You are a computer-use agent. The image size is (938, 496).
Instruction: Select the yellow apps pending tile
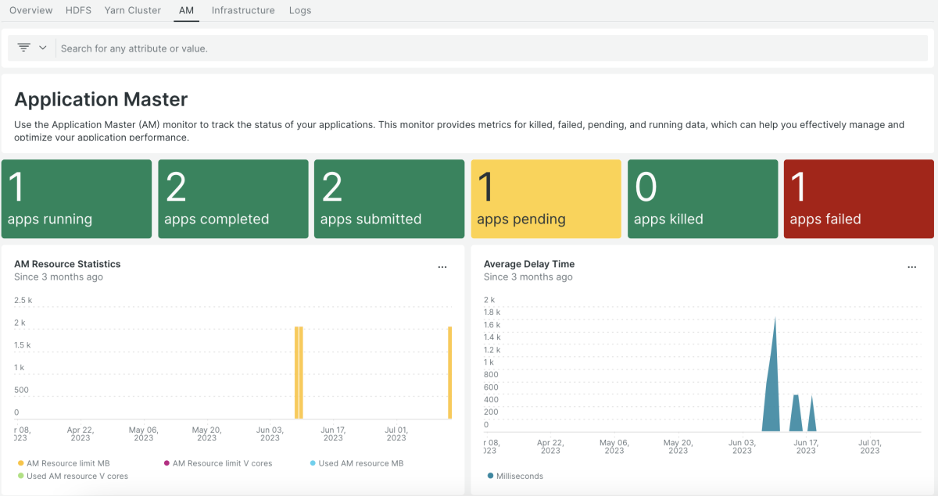click(x=546, y=199)
